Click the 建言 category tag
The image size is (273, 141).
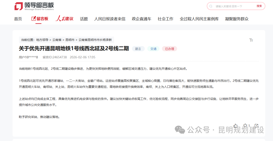138,49
